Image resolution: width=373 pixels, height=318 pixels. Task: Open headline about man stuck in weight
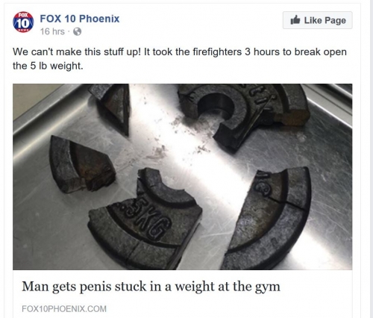pos(151,287)
